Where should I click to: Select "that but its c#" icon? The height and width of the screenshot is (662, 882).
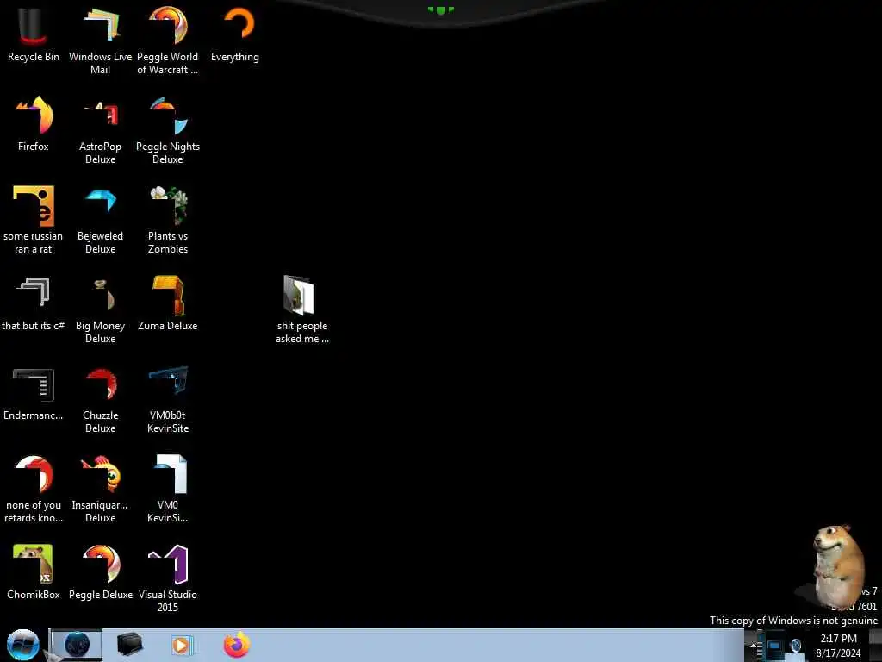[x=34, y=303]
